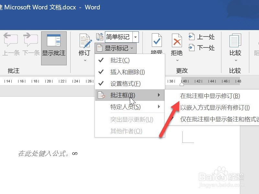Viewport: 259px width, 194px height.
Task: Click the 批注框 balloon icon in menu
Action: pyautogui.click(x=101, y=95)
